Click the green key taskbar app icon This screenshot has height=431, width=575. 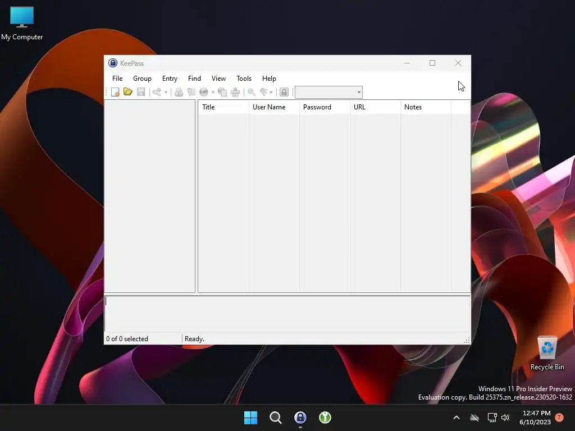325,418
